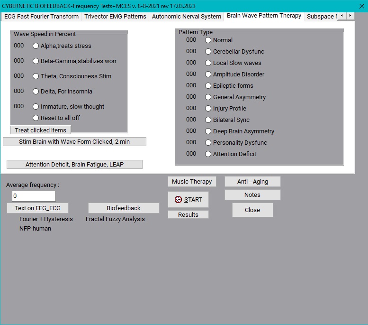Start the test with START button
Image resolution: width=368 pixels, height=325 pixels.
[x=188, y=199]
